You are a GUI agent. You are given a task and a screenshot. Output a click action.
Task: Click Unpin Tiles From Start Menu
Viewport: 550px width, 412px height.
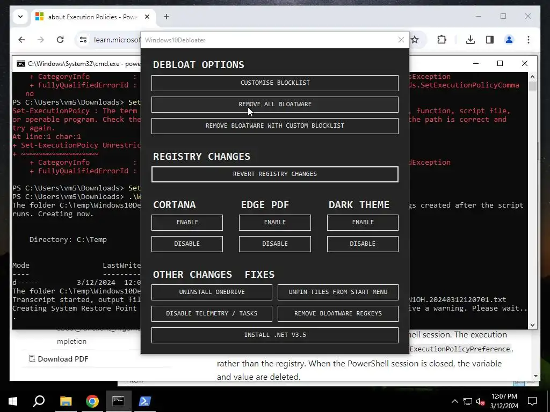point(338,292)
